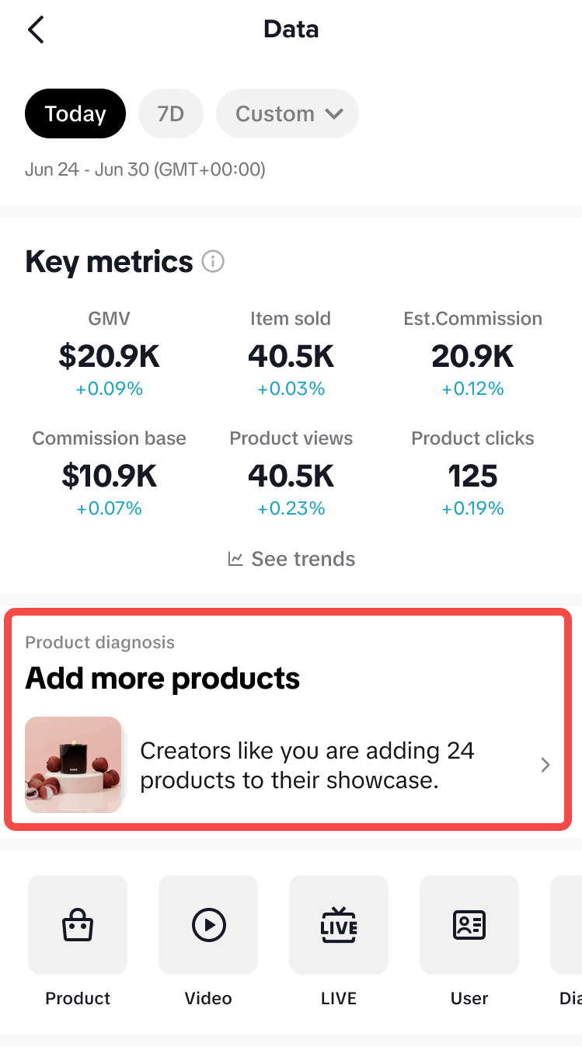The image size is (582, 1054).
Task: Open the Product shopping bag icon
Action: click(x=78, y=925)
